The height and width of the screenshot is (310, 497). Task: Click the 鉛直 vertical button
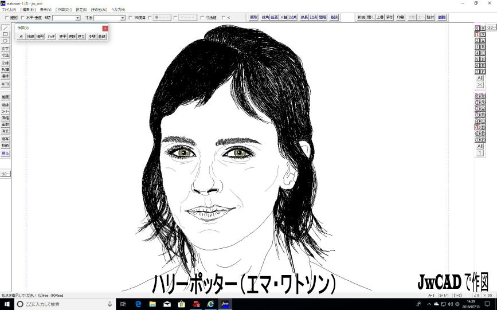(274, 17)
